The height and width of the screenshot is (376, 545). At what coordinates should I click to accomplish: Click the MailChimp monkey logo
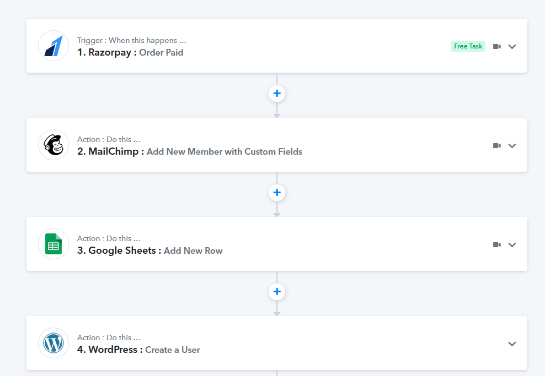pos(54,145)
